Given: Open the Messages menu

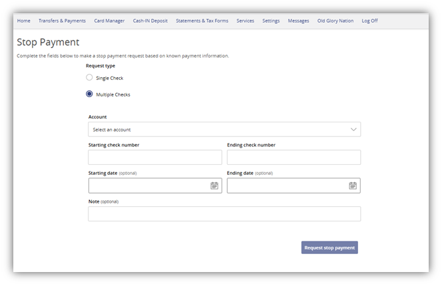Looking at the screenshot, I should pos(298,21).
